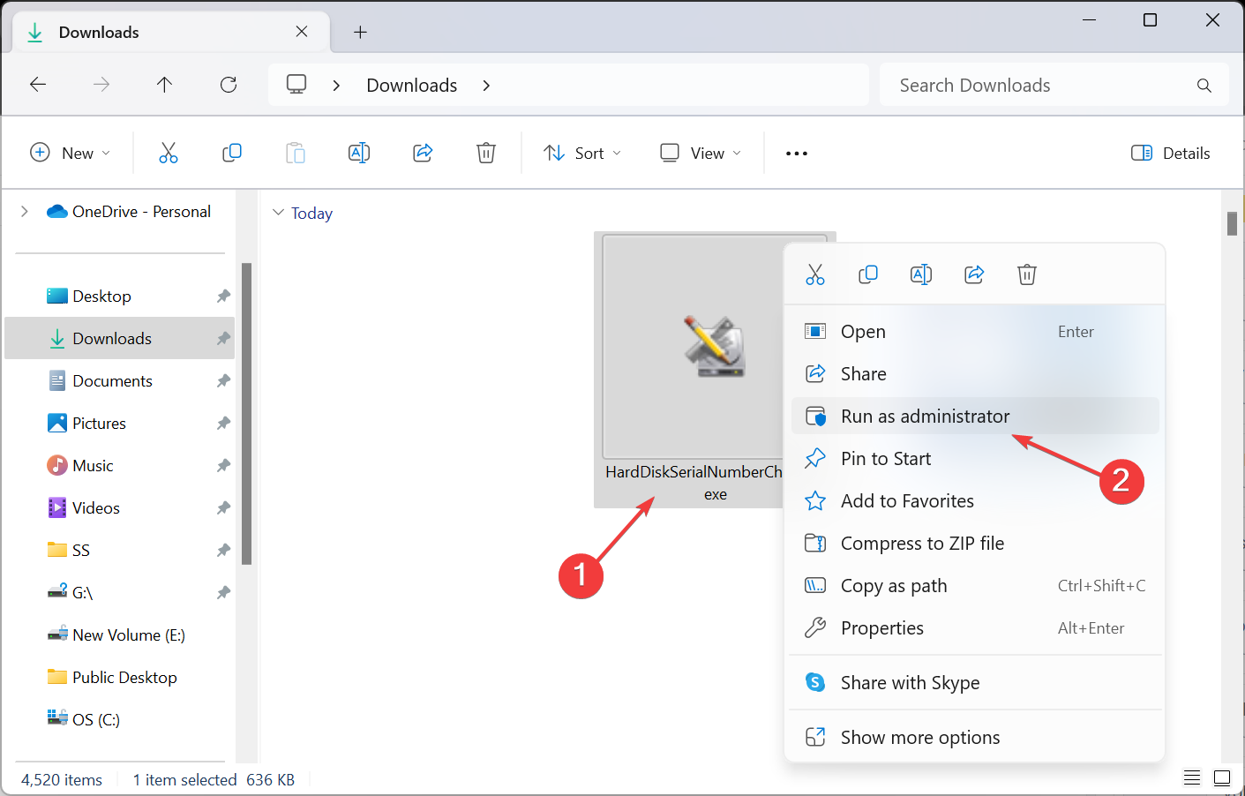Open New Volume (E:) in sidebar
Screen dimensions: 1245x796
click(120, 635)
